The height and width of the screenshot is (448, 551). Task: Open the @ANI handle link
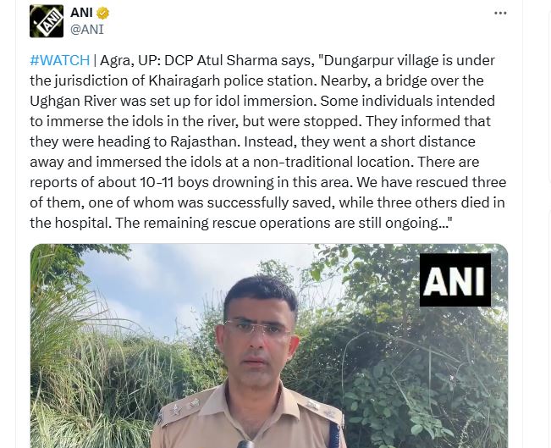87,29
